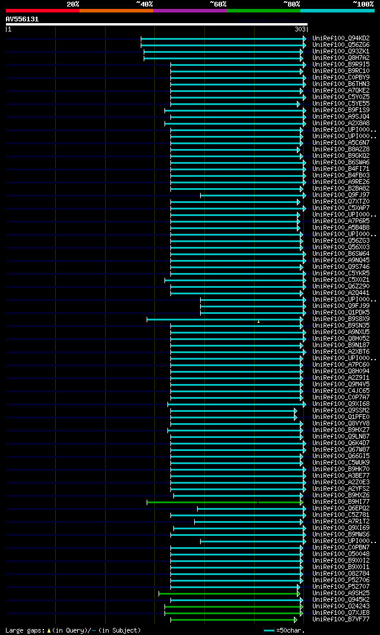Select the UniRef100_B6THN3 label
Screen dimensions: 380x635
tap(341, 84)
